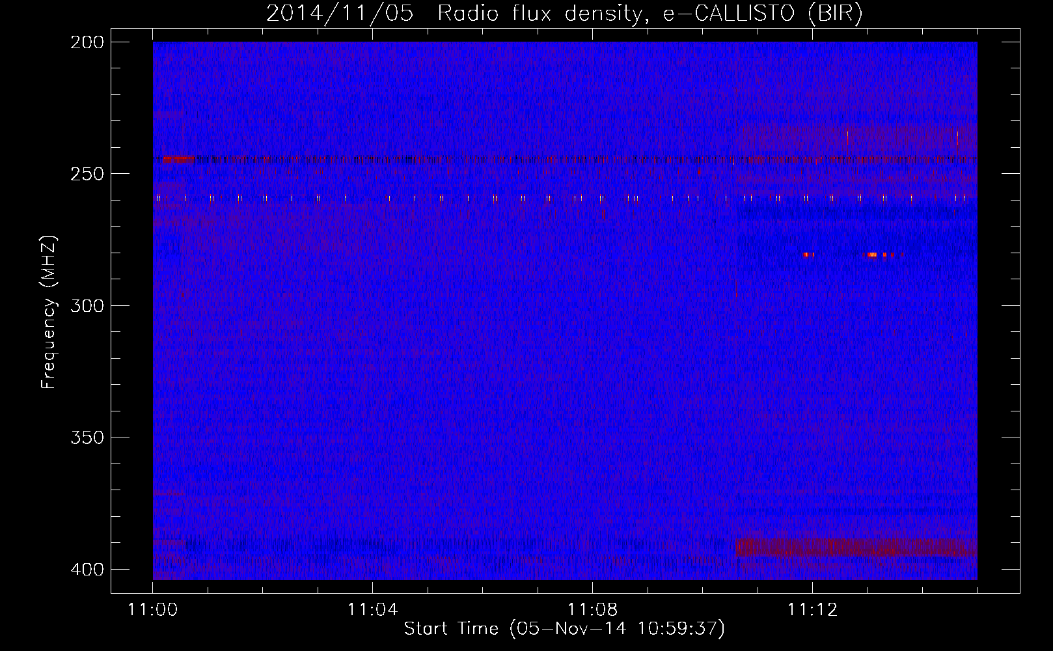The image size is (1053, 651).
Task: Click the 11:00 time tick label
Action: click(x=153, y=610)
